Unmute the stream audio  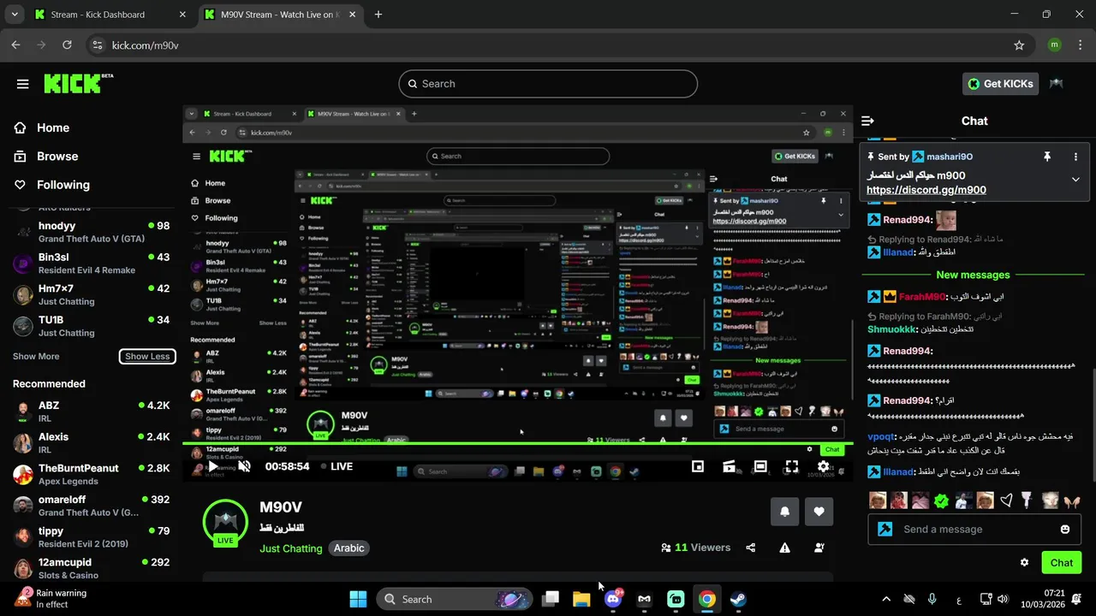tap(245, 466)
